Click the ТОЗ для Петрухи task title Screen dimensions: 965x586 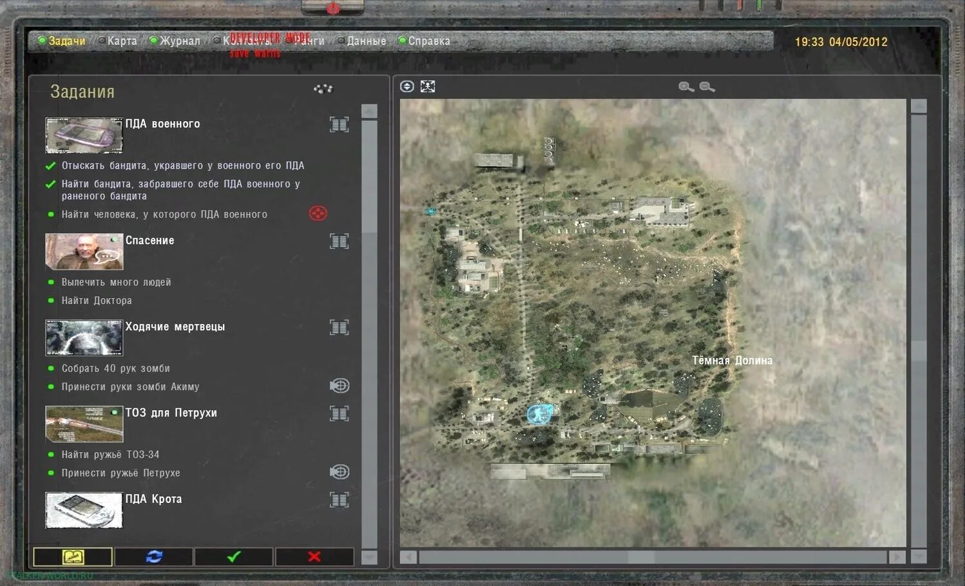click(171, 413)
